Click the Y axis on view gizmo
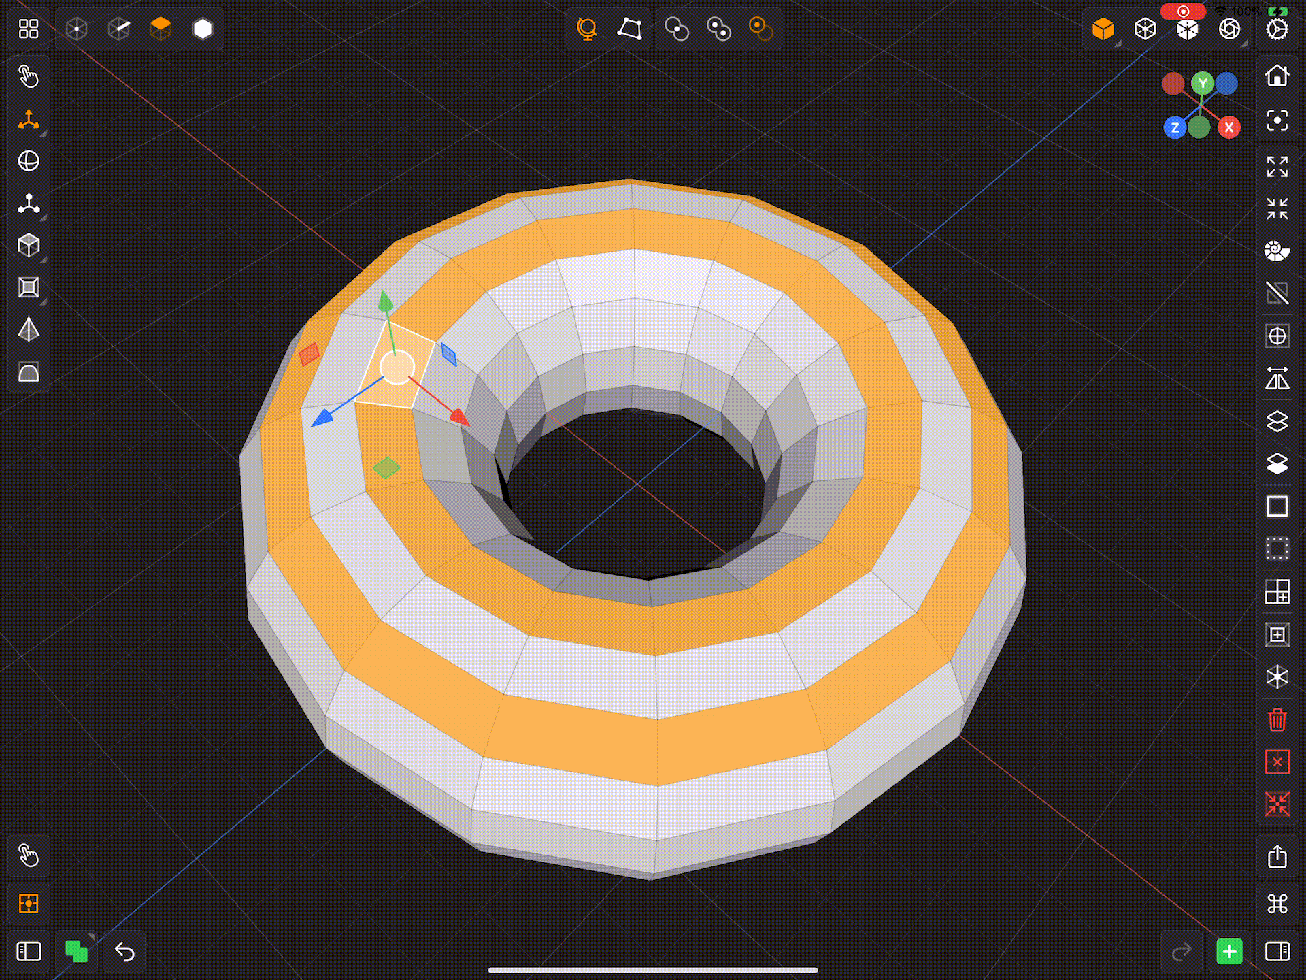Screen dimensions: 1306x980 click(x=1203, y=84)
